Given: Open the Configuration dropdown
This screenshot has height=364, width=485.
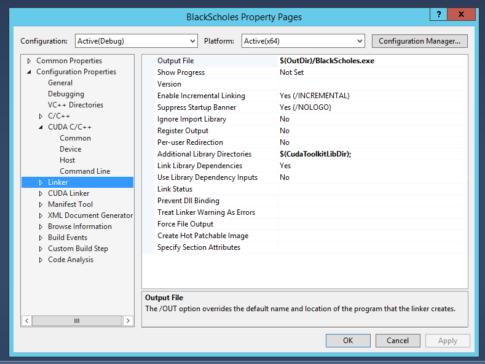Looking at the screenshot, I should pyautogui.click(x=136, y=41).
